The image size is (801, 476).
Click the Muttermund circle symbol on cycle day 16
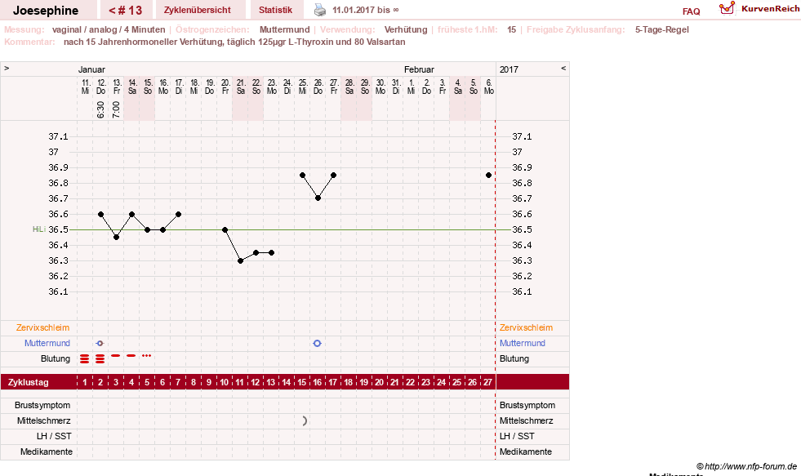tap(318, 343)
